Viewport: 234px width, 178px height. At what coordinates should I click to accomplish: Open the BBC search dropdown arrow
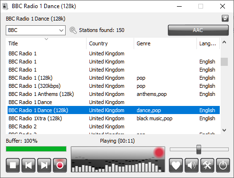[x=61, y=30]
